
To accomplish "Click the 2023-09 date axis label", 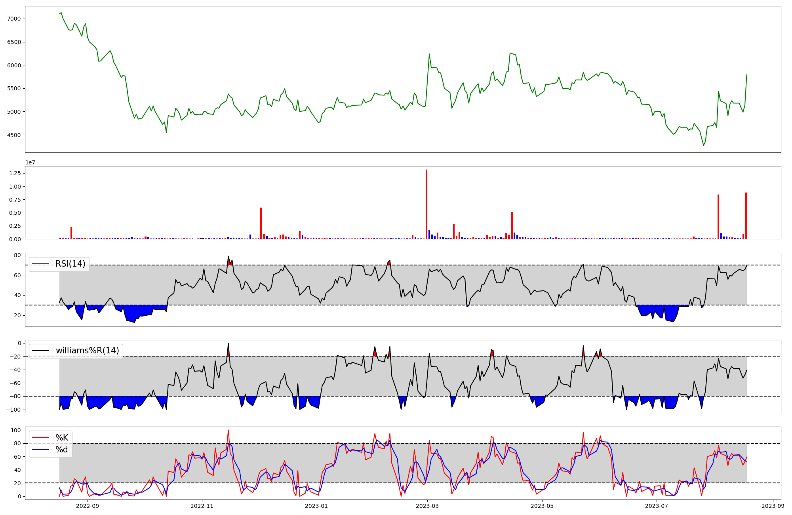I will tap(773, 506).
